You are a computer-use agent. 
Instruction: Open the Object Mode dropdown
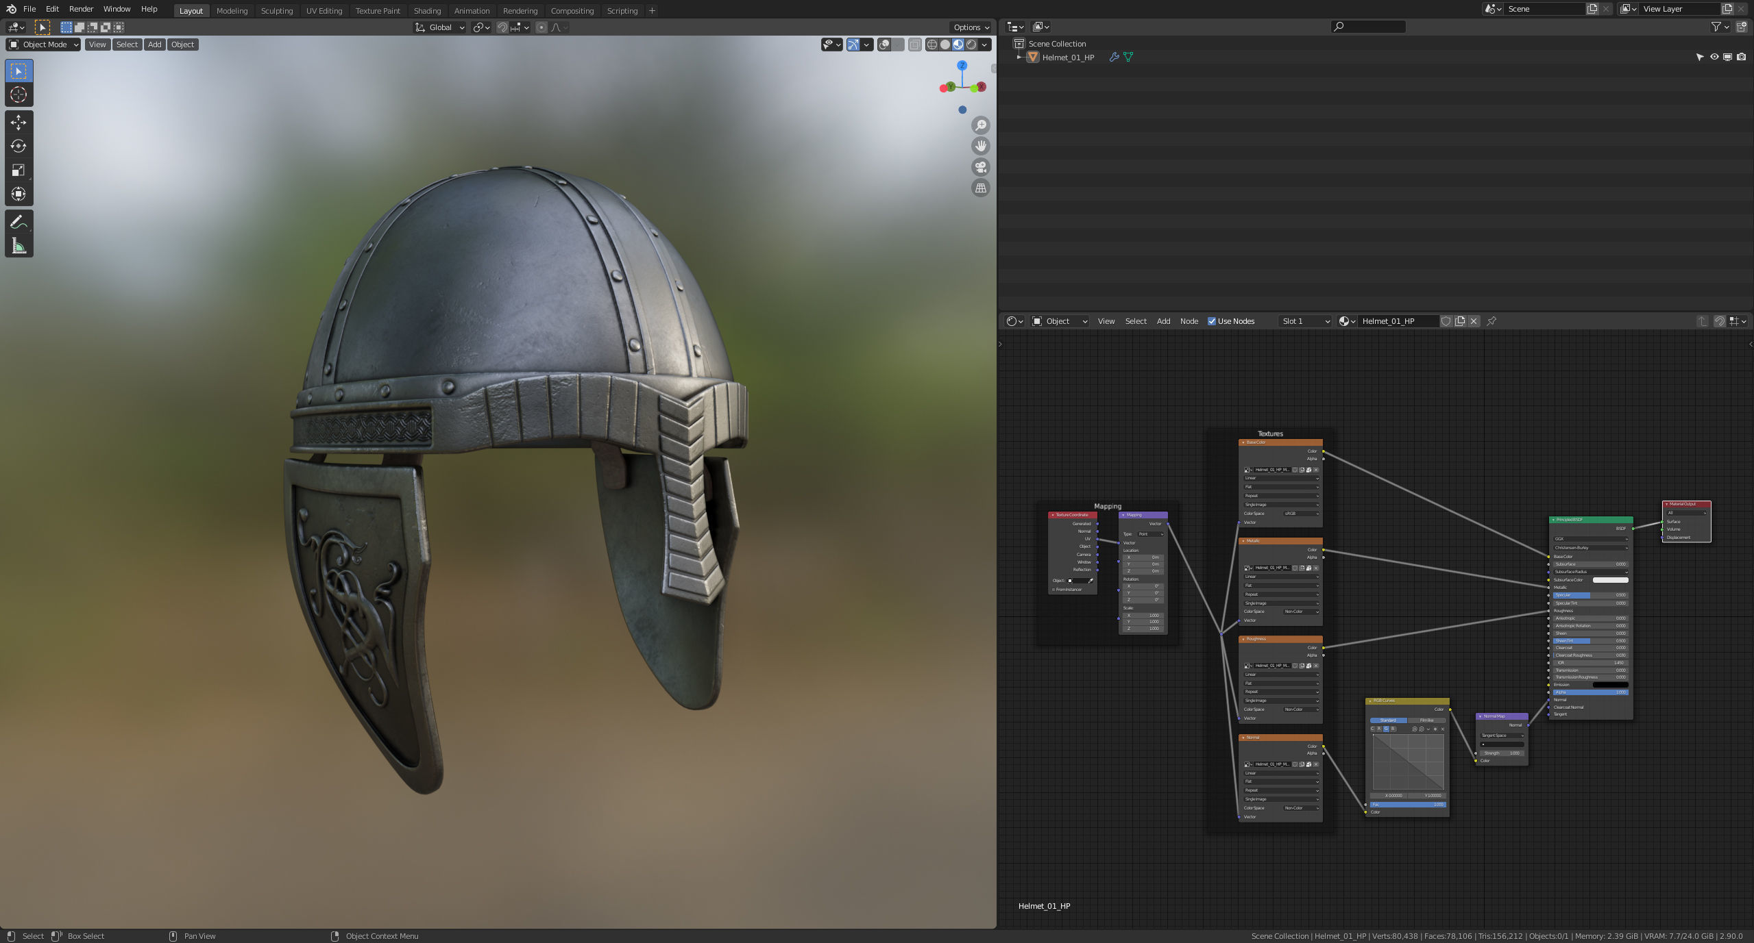(43, 45)
